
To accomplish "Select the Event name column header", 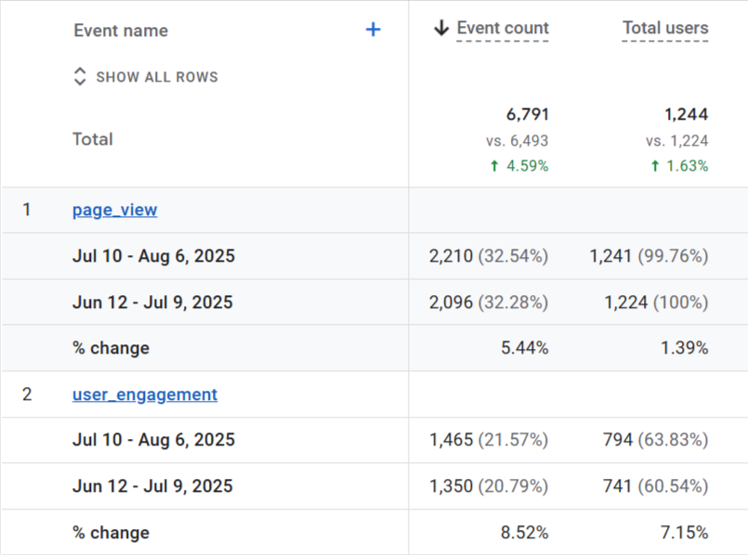I will click(121, 31).
